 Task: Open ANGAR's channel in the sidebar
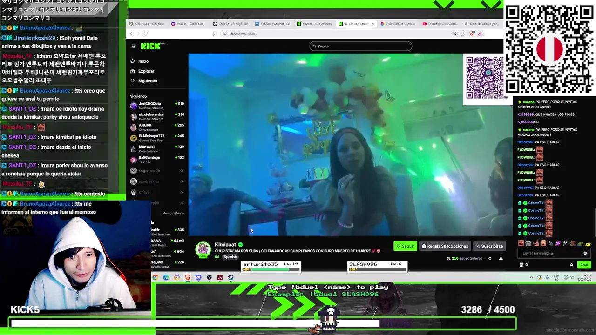click(157, 127)
